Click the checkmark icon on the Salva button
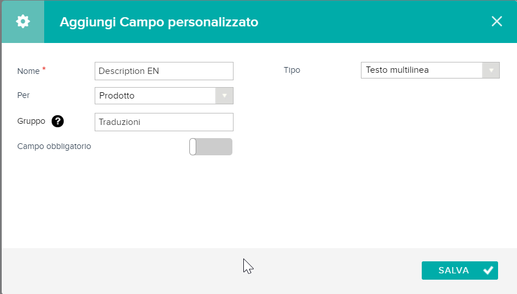 (488, 271)
